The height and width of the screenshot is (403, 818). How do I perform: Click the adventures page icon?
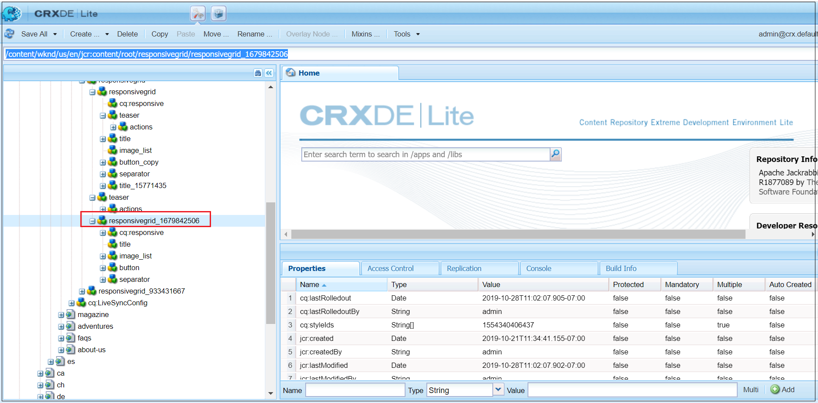pos(71,326)
